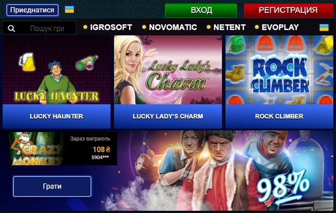
Task: Click the Грати play button
Action: 52,186
